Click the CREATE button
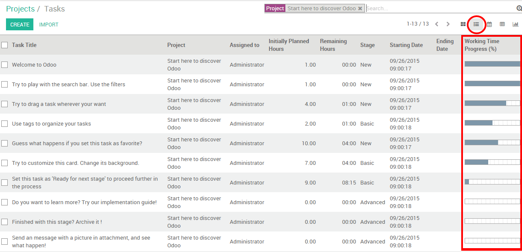 (19, 24)
